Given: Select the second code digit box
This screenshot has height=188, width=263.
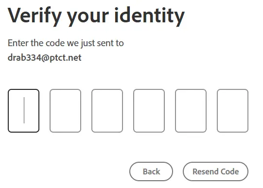Looking at the screenshot, I should pyautogui.click(x=66, y=111).
